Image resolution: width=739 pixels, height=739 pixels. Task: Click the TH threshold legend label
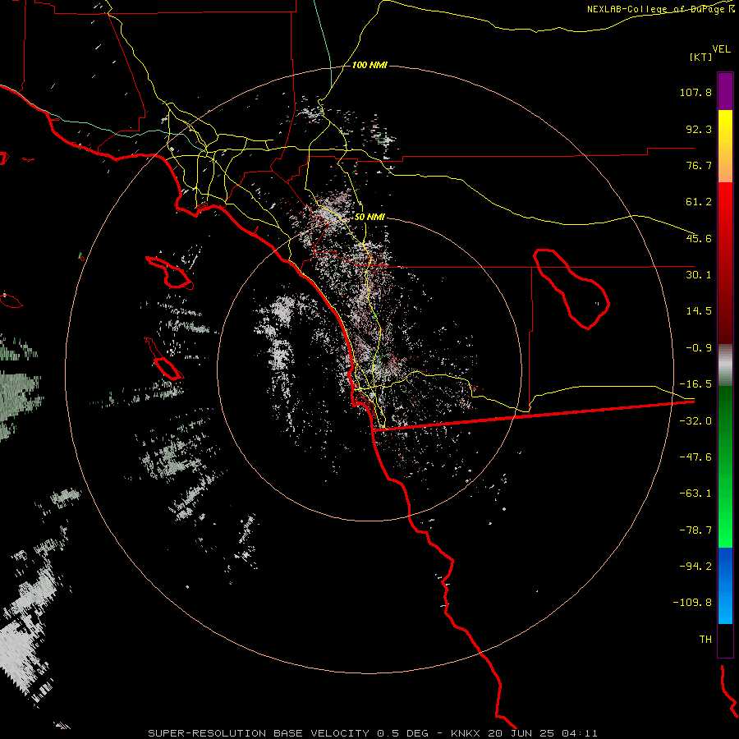tap(705, 640)
